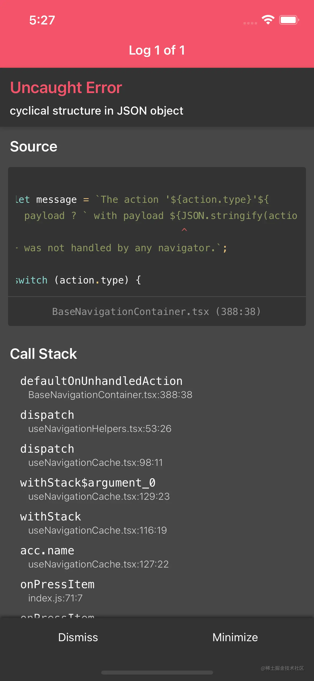Image resolution: width=314 pixels, height=681 pixels.
Task: Minimize the error overlay
Action: tap(235, 637)
